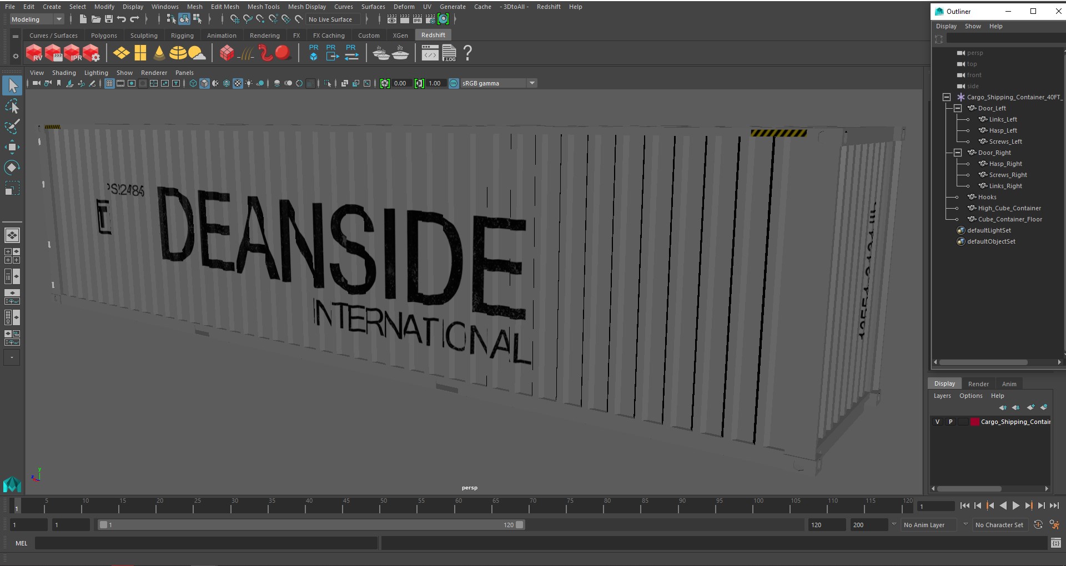Open the sRGB gamma view transform dropdown

499,83
